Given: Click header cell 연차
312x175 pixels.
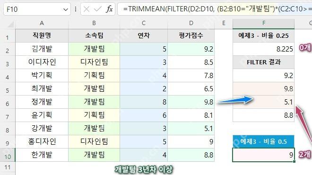Looking at the screenshot, I should coord(143,35).
